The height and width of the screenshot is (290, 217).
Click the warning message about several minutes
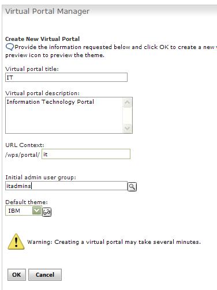tap(114, 242)
